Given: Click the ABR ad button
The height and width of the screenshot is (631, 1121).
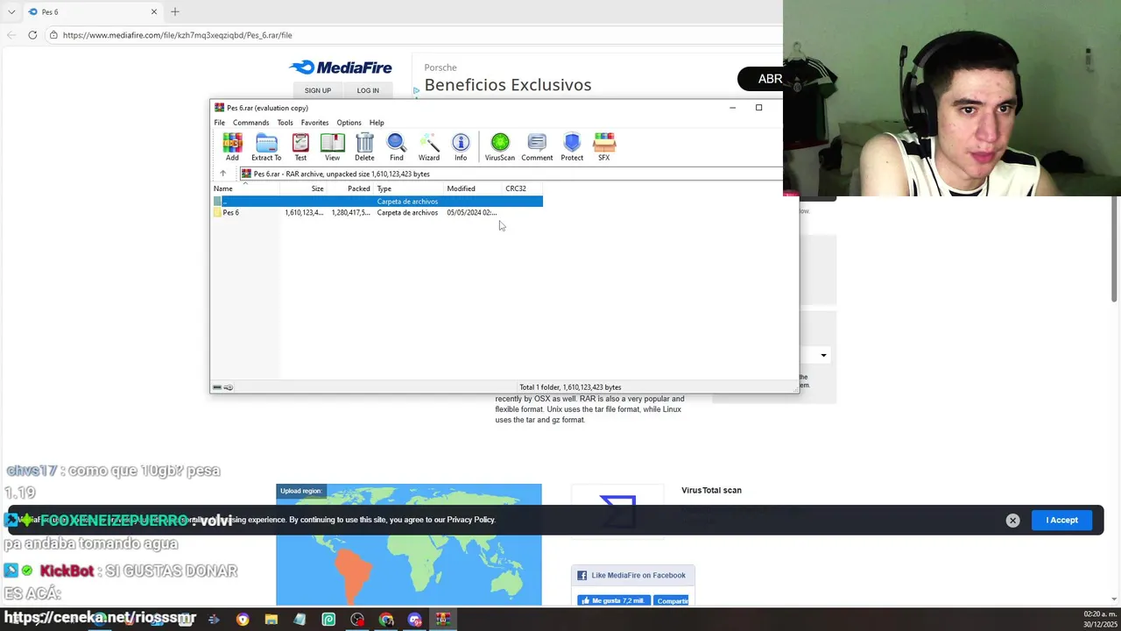Looking at the screenshot, I should point(760,79).
